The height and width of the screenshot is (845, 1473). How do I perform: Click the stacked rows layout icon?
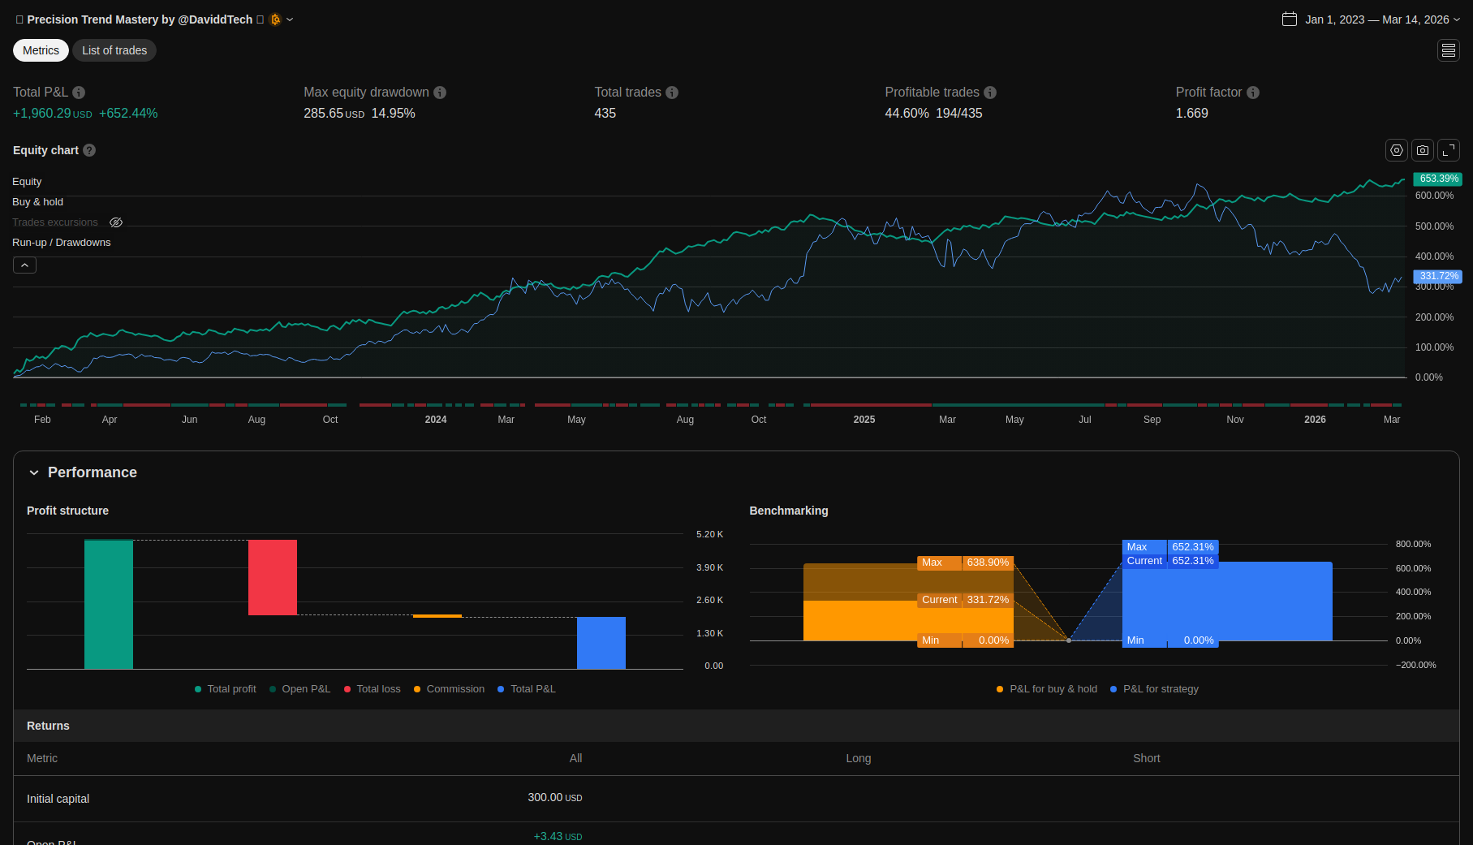1448,50
